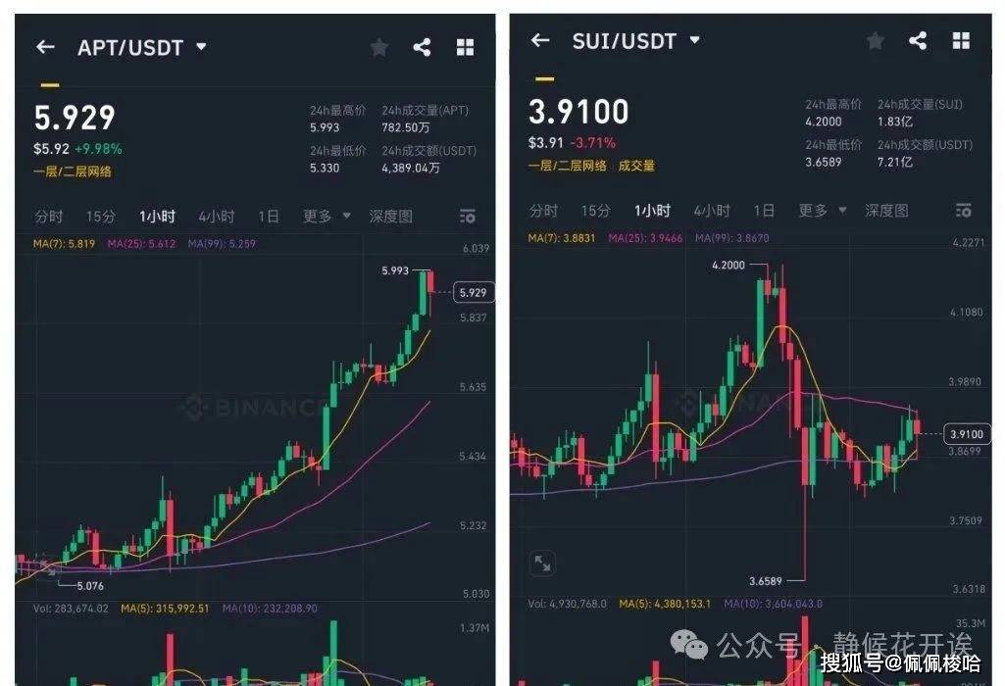The image size is (1005, 686).
Task: Select 1日 interval on APT chart
Action: pyautogui.click(x=268, y=217)
